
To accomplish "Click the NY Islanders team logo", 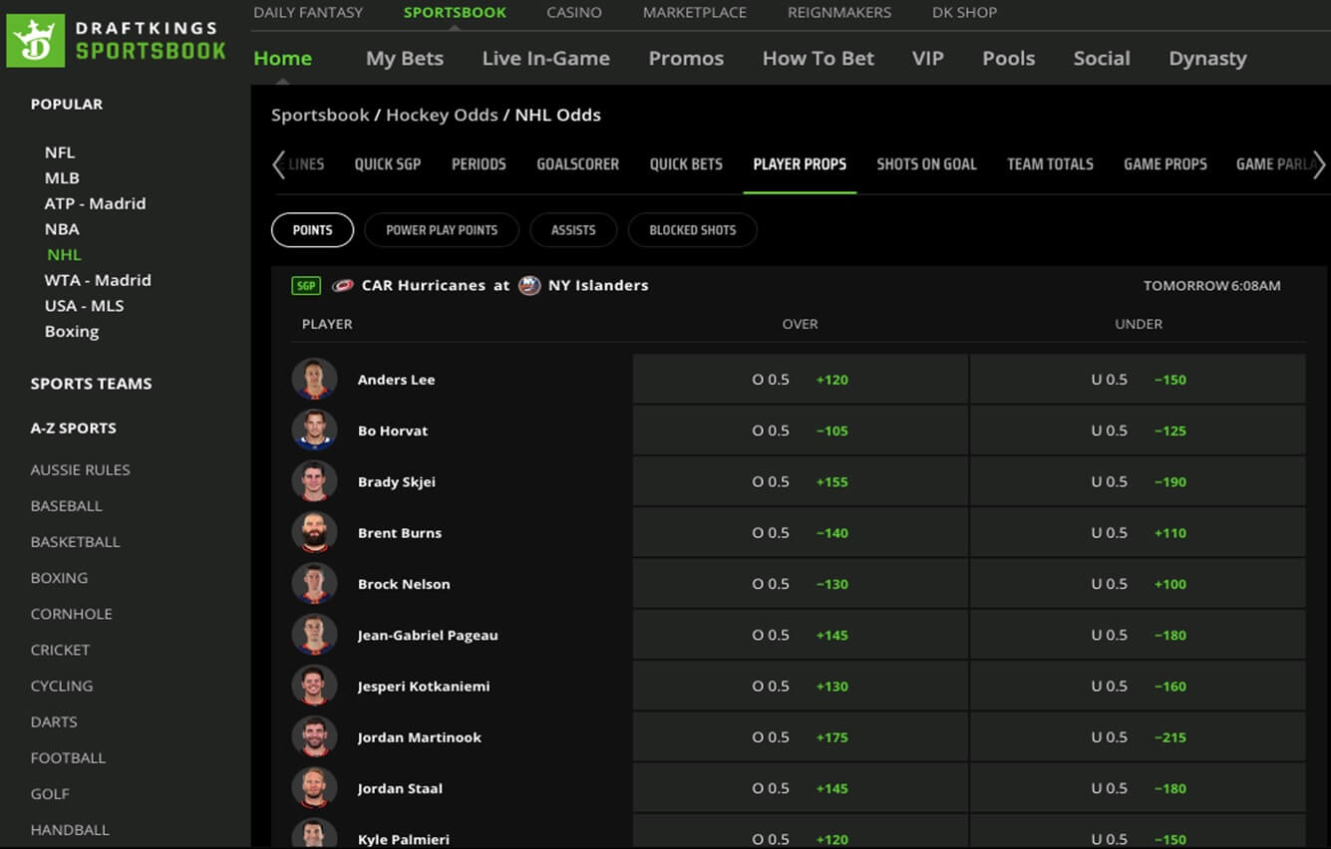I will point(529,285).
